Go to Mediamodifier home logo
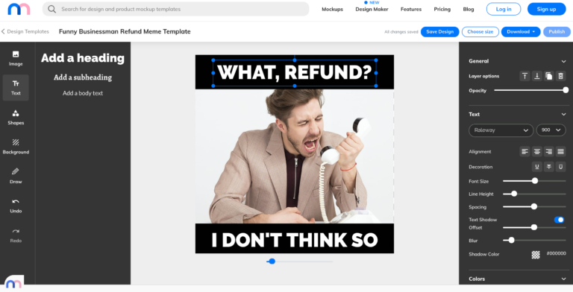 19,9
